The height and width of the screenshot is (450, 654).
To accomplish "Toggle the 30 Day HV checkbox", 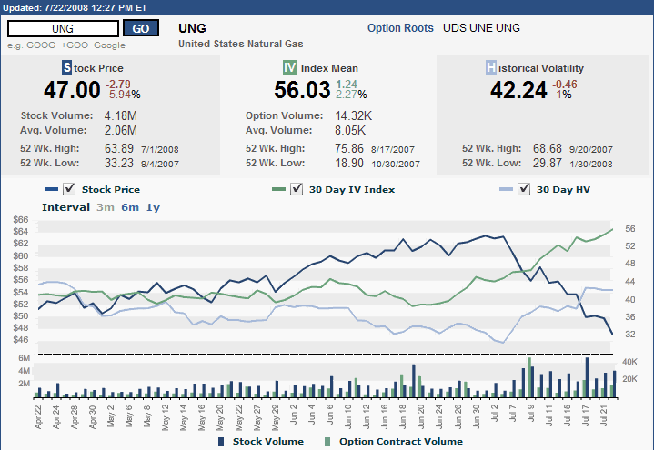I will click(524, 189).
